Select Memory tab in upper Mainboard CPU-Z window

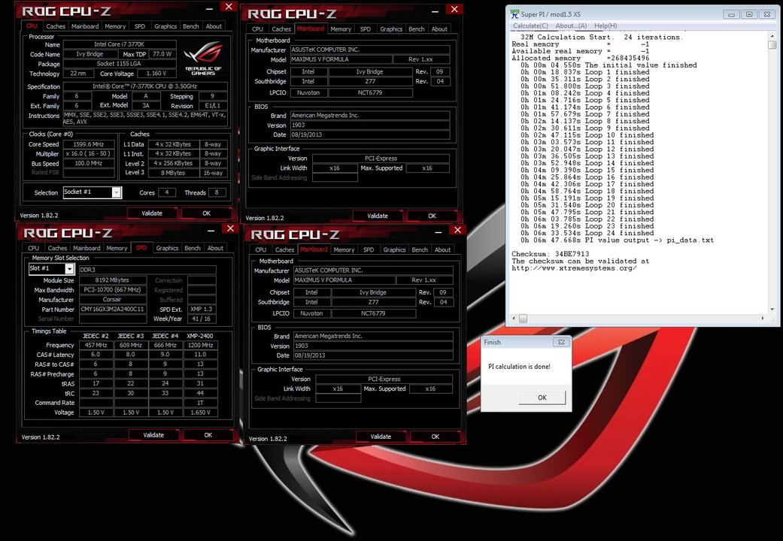(341, 29)
